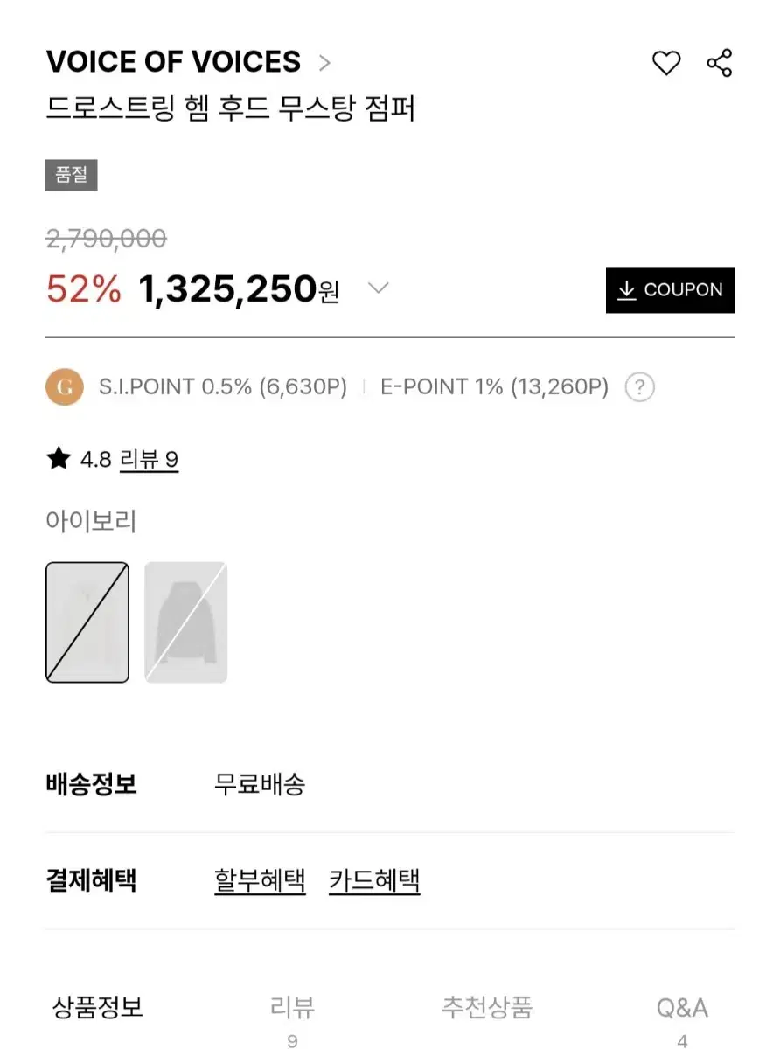Switch to the 상품정보 tab
Image resolution: width=780 pixels, height=1049 pixels.
[98, 1008]
